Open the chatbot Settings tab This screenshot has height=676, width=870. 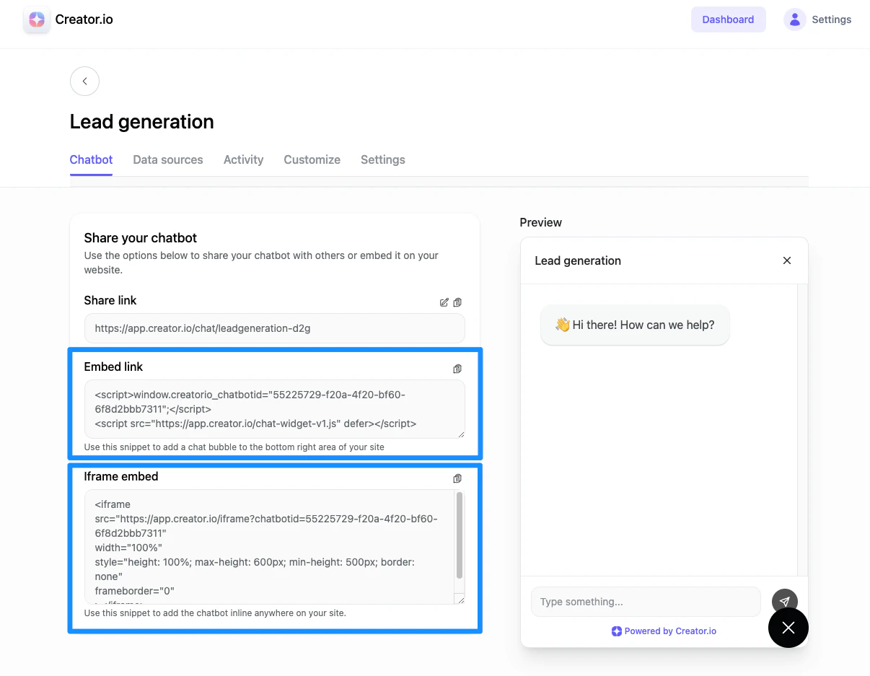pos(382,159)
